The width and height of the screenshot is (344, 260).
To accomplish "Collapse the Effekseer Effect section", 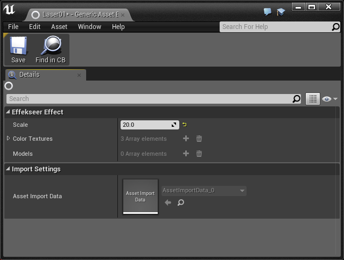I will click(8, 112).
